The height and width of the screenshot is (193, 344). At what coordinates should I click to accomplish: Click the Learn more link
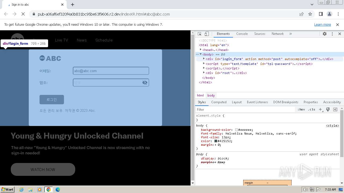[x=322, y=25]
